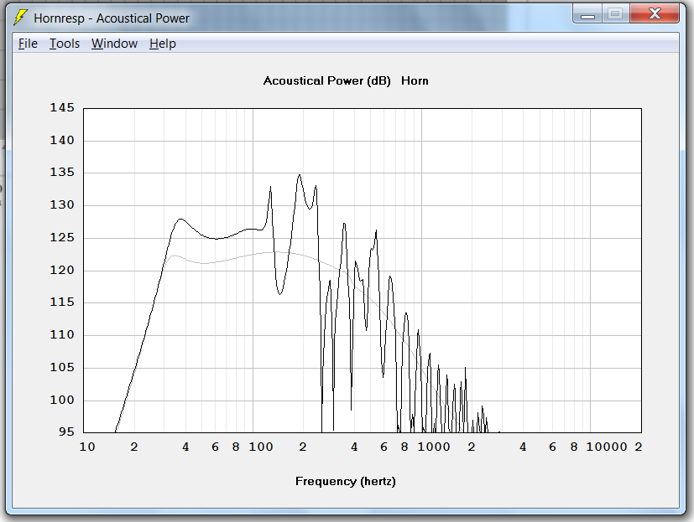Screen dimensions: 694x522
Task: Open the Tools menu
Action: (65, 44)
